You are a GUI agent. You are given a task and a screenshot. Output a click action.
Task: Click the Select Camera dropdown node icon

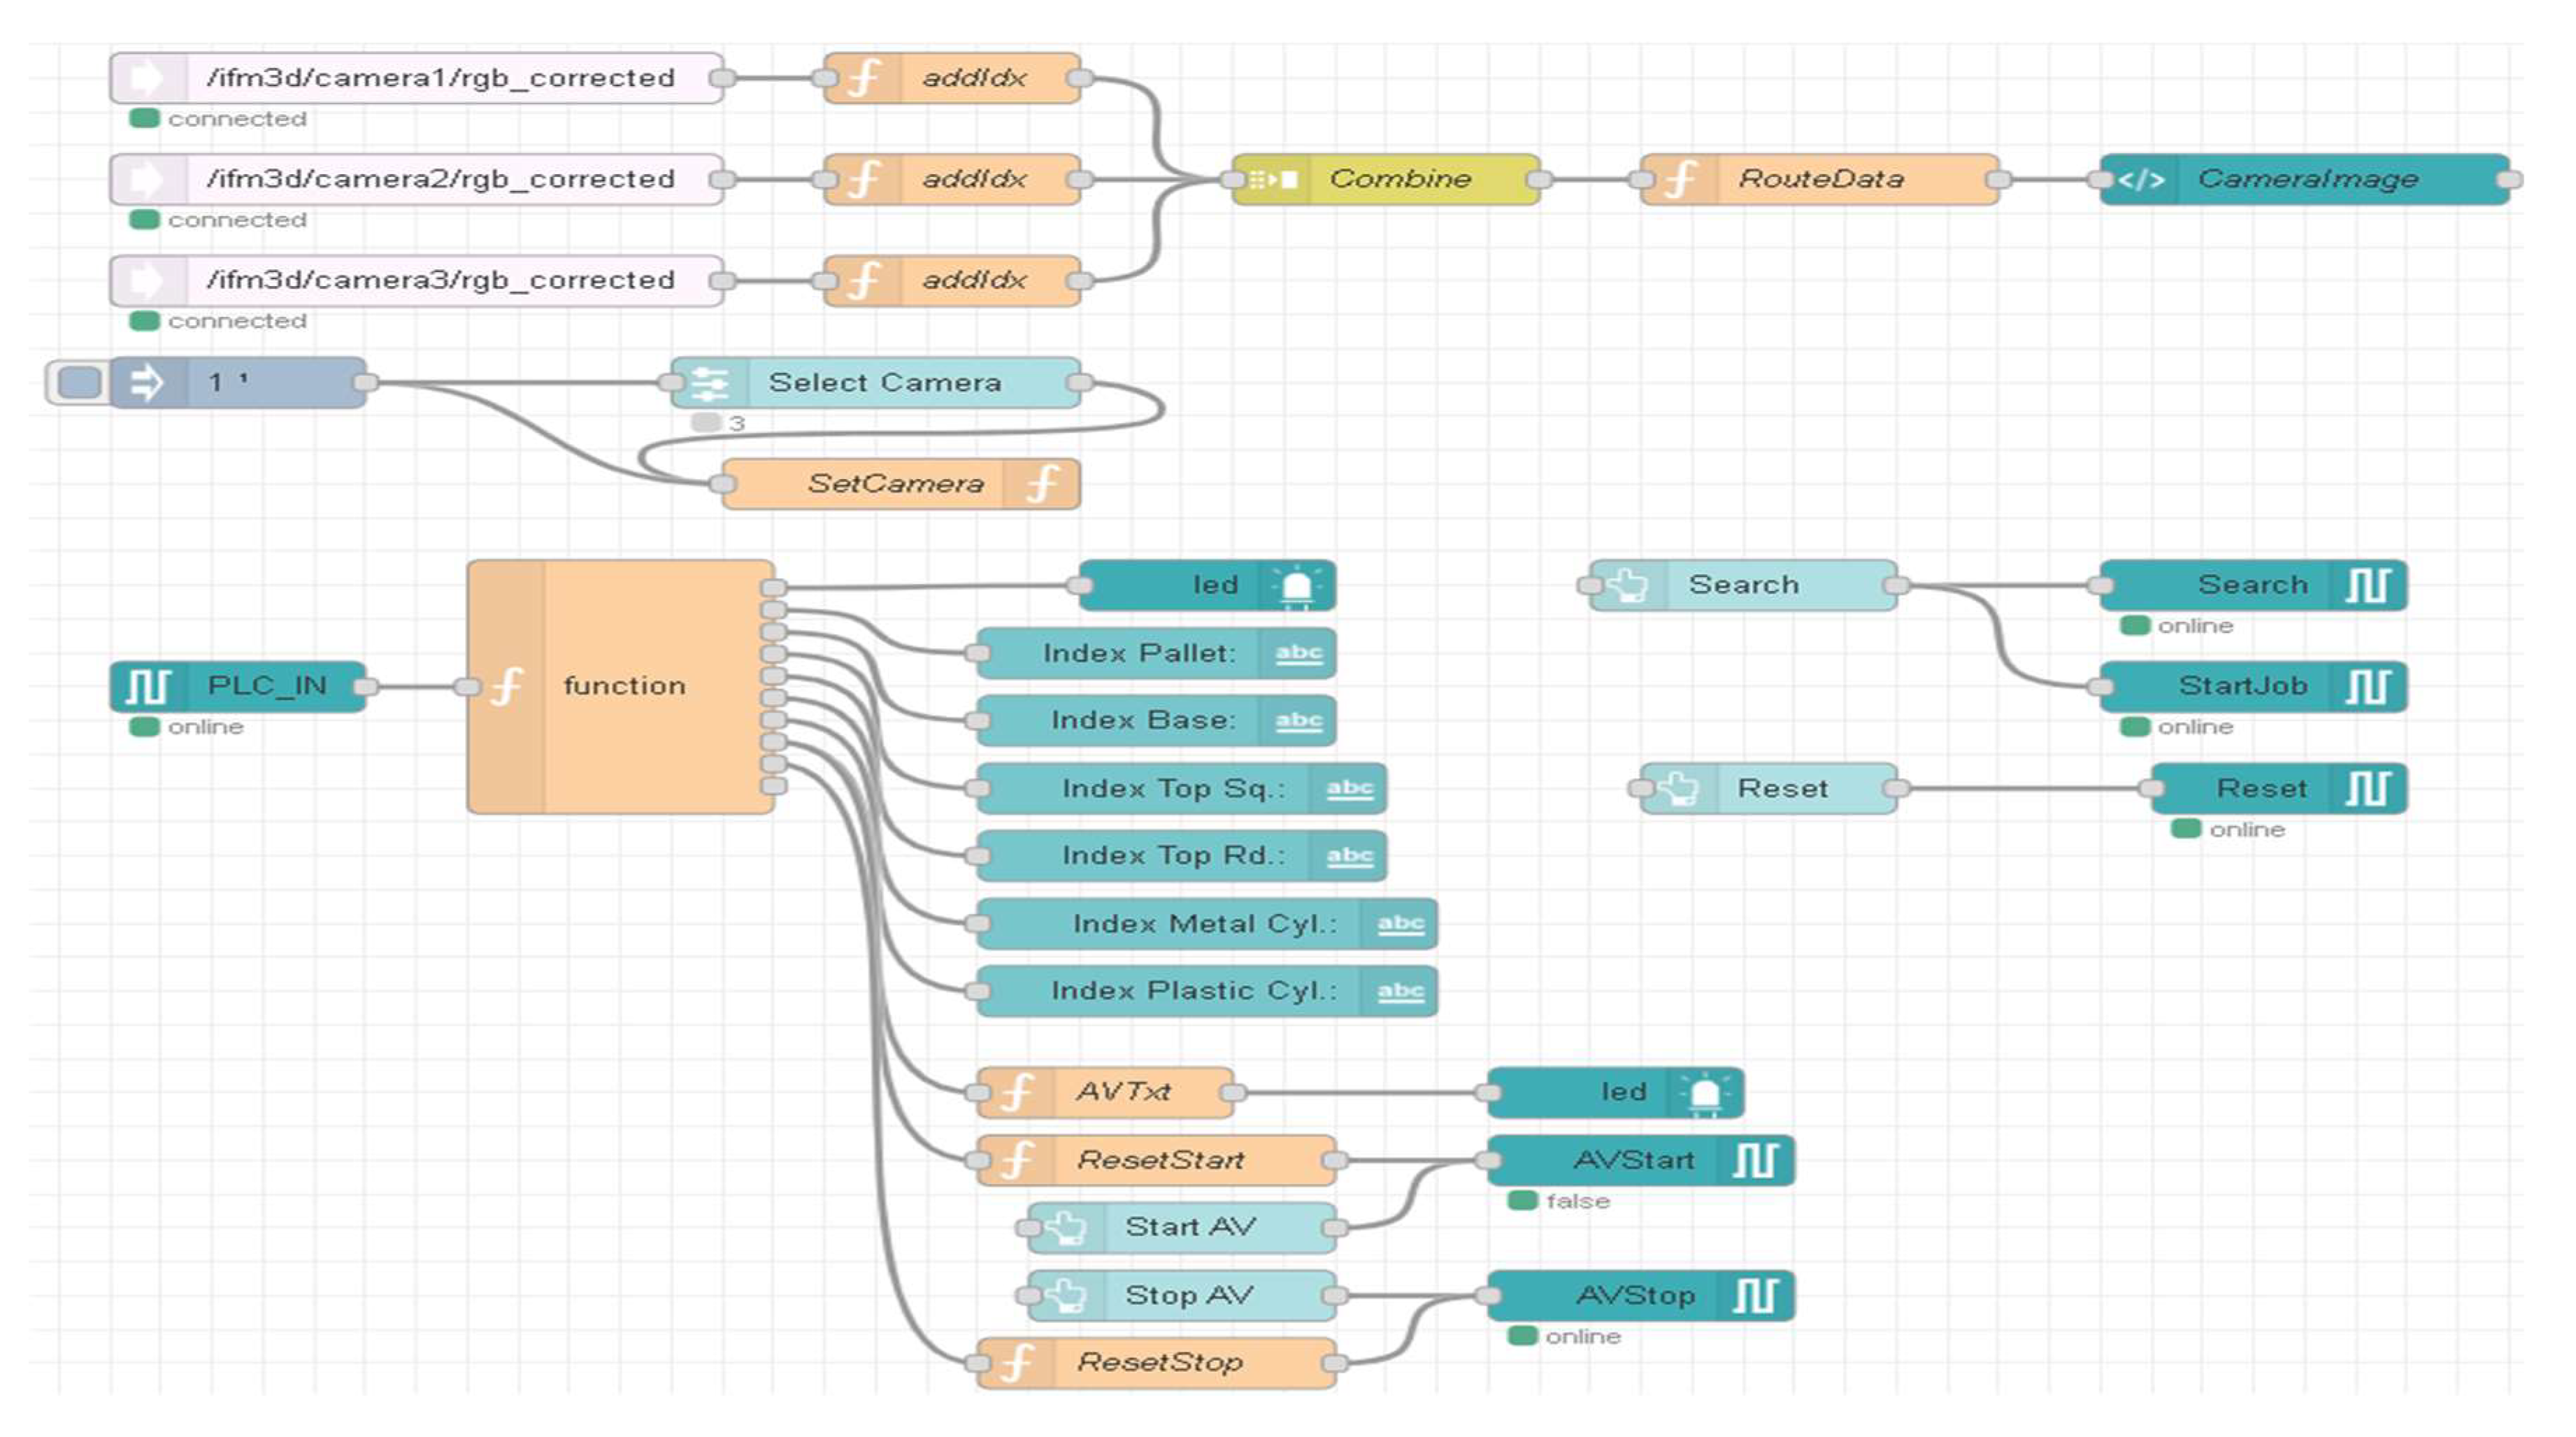pos(710,382)
